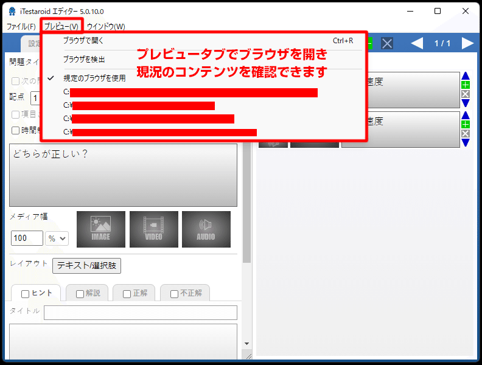The height and width of the screenshot is (365, 482).
Task: Toggle the 項目 checkbox
Action: 15,114
